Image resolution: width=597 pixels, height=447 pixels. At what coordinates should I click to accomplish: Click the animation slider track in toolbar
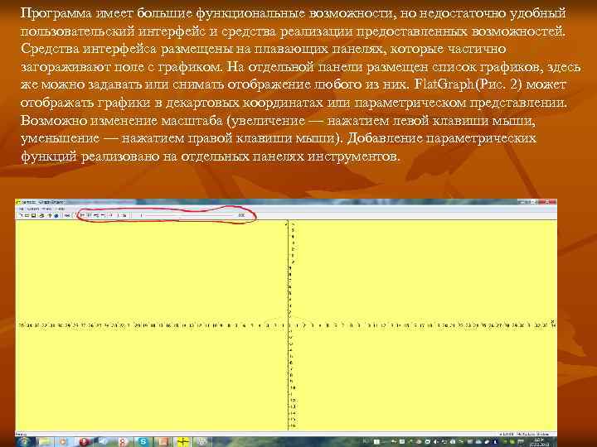point(189,215)
